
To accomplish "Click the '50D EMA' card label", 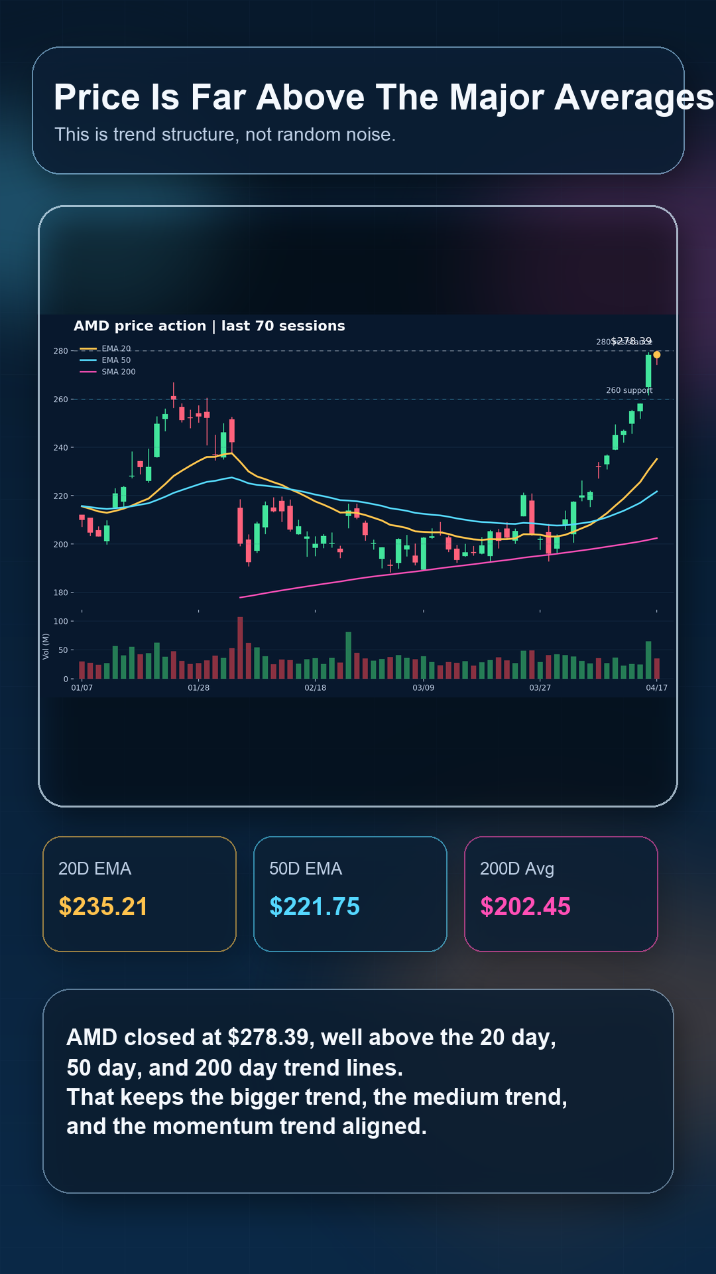I will tap(306, 869).
